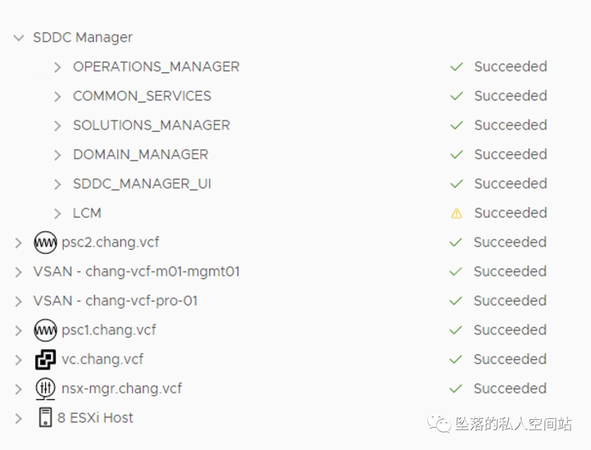
Task: Click the yellow warning icon next to LCM
Action: 456,213
